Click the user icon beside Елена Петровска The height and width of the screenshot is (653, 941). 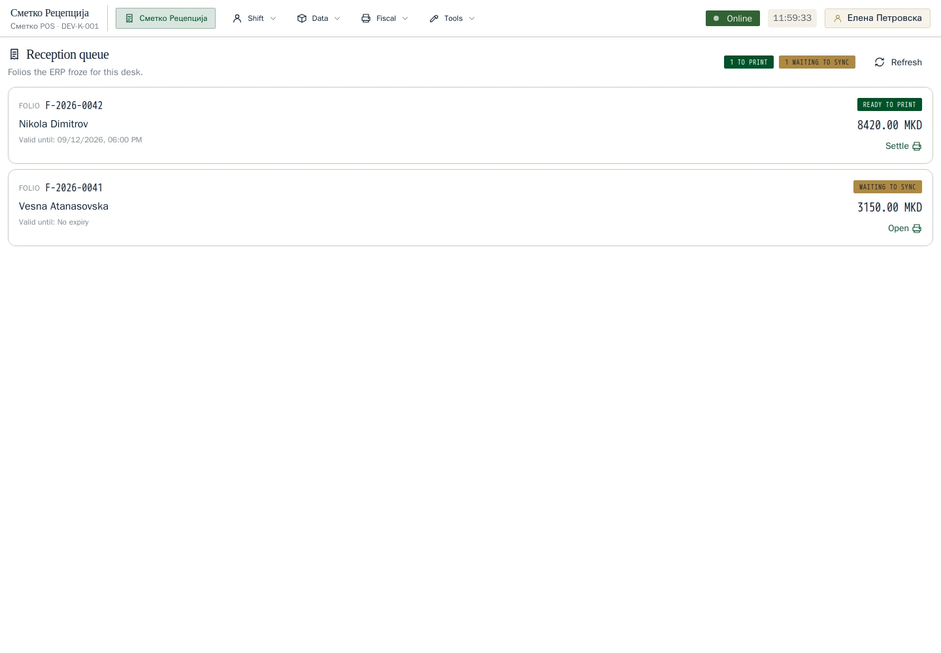[x=838, y=18]
